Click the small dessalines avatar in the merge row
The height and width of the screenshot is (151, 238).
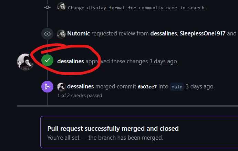pyautogui.click(x=61, y=87)
